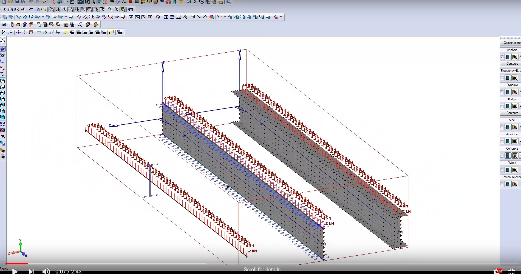This screenshot has height=274, width=521.
Task: Toggle the Analysis checkbox
Action: point(502,57)
